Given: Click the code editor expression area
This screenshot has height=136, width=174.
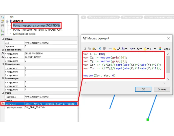Looking at the screenshot, I should [x=123, y=65].
